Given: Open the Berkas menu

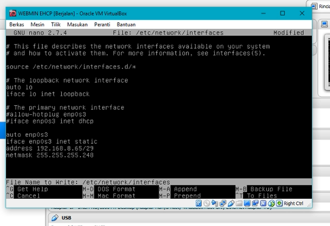Looking at the screenshot, I should (x=18, y=24).
